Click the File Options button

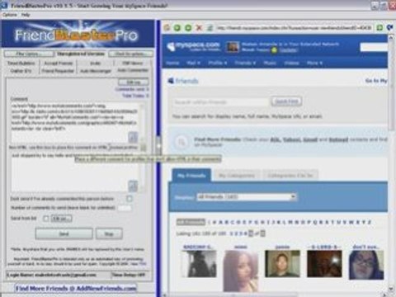coord(28,54)
